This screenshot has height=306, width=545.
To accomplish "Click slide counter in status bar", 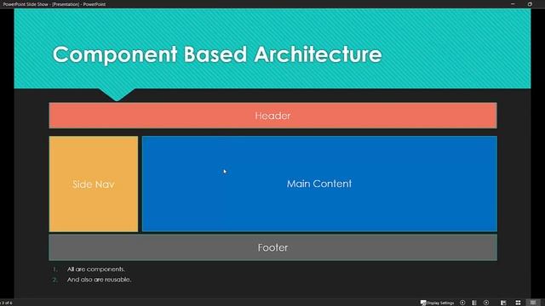I will (x=6, y=303).
